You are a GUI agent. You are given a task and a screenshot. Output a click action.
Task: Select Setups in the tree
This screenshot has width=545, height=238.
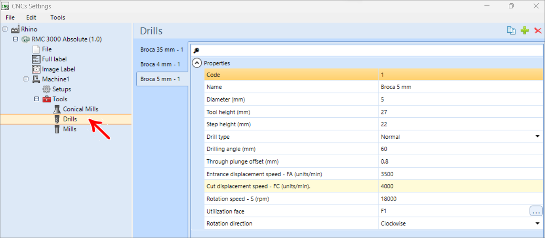(61, 89)
